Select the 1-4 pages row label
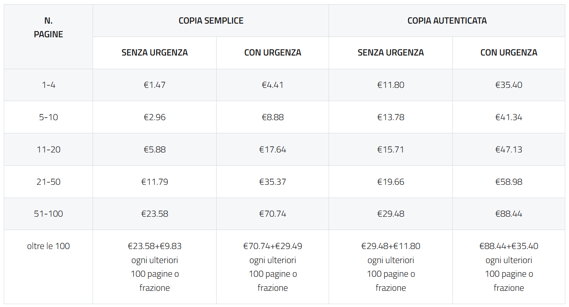This screenshot has height=307, width=569. [x=48, y=85]
